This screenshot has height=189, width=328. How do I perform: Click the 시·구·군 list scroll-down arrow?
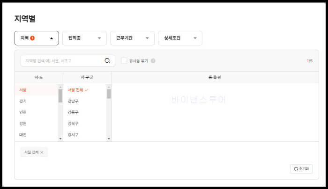tap(109, 138)
